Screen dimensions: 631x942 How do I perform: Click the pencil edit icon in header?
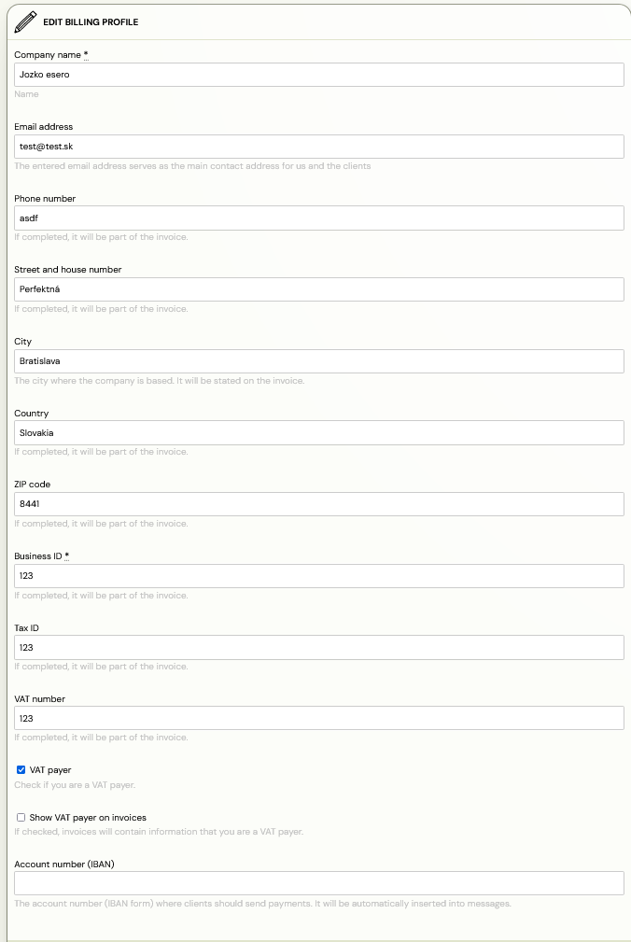25,21
